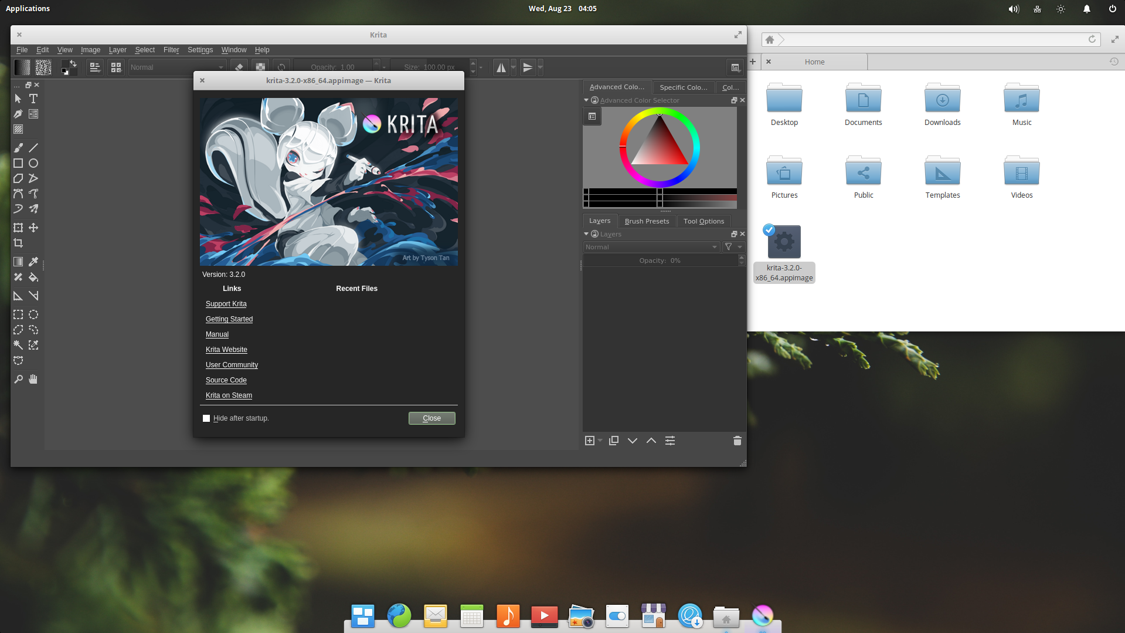Select the Crop tool
This screenshot has width=1125, height=633.
[x=18, y=243]
